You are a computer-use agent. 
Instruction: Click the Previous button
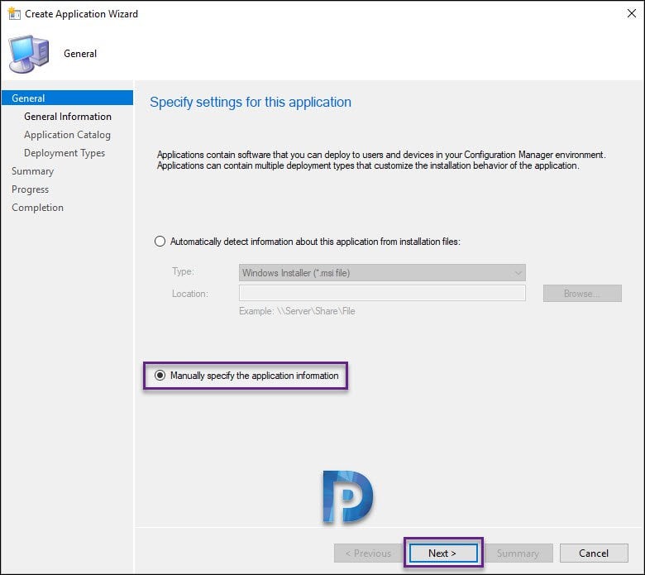[368, 553]
